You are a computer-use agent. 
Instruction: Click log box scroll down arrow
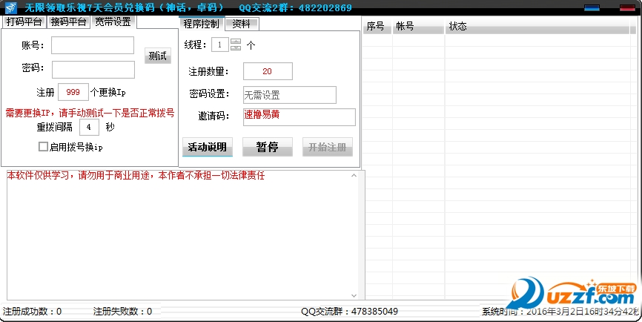point(354,296)
